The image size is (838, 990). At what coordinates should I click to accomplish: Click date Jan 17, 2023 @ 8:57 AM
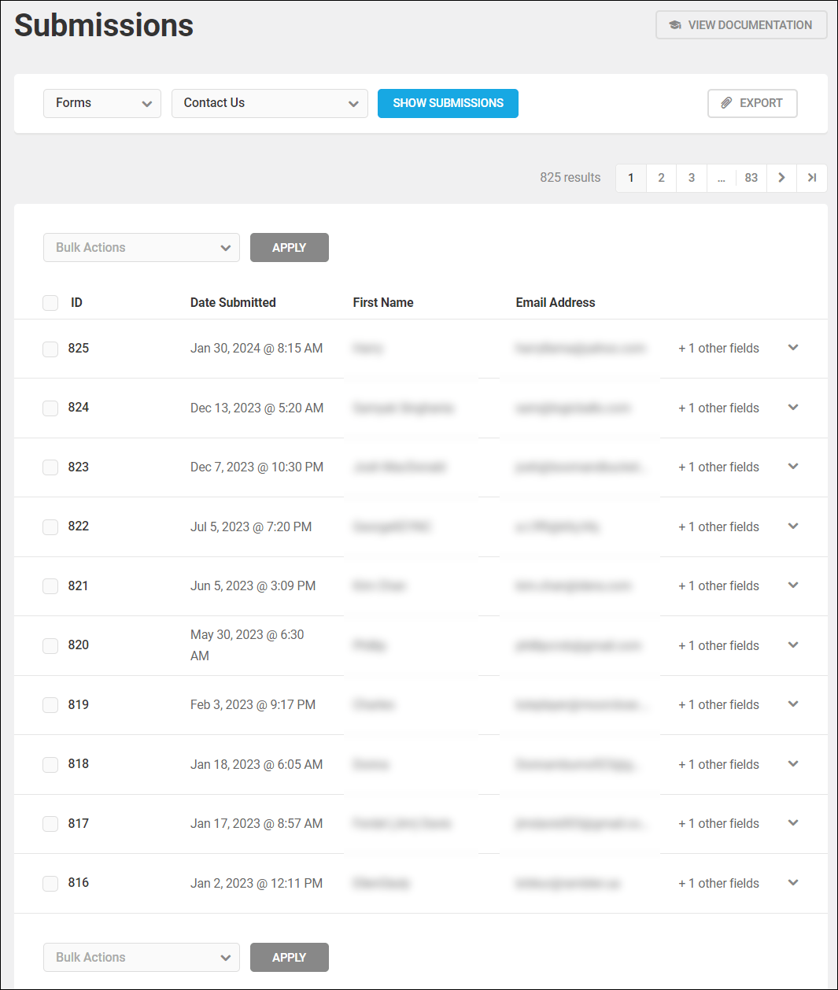point(257,824)
